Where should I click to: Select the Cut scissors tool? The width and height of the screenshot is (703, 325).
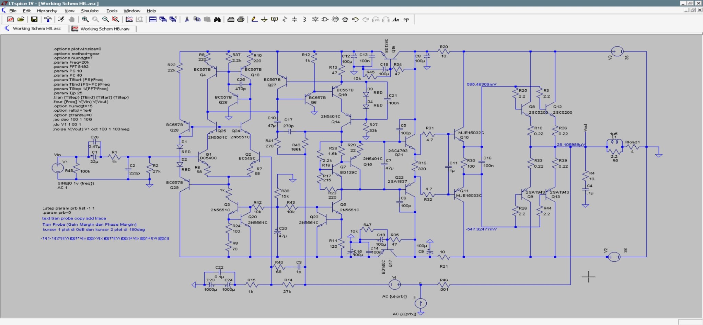[187, 20]
